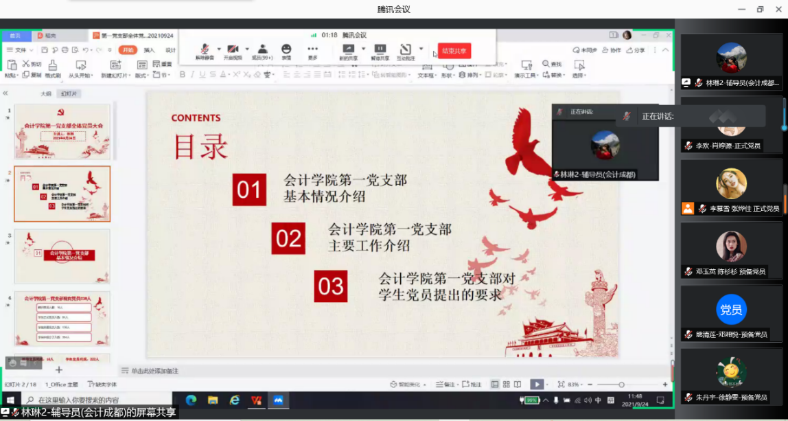
Task: Select slide 3 thumbnail in panel
Action: click(62, 256)
